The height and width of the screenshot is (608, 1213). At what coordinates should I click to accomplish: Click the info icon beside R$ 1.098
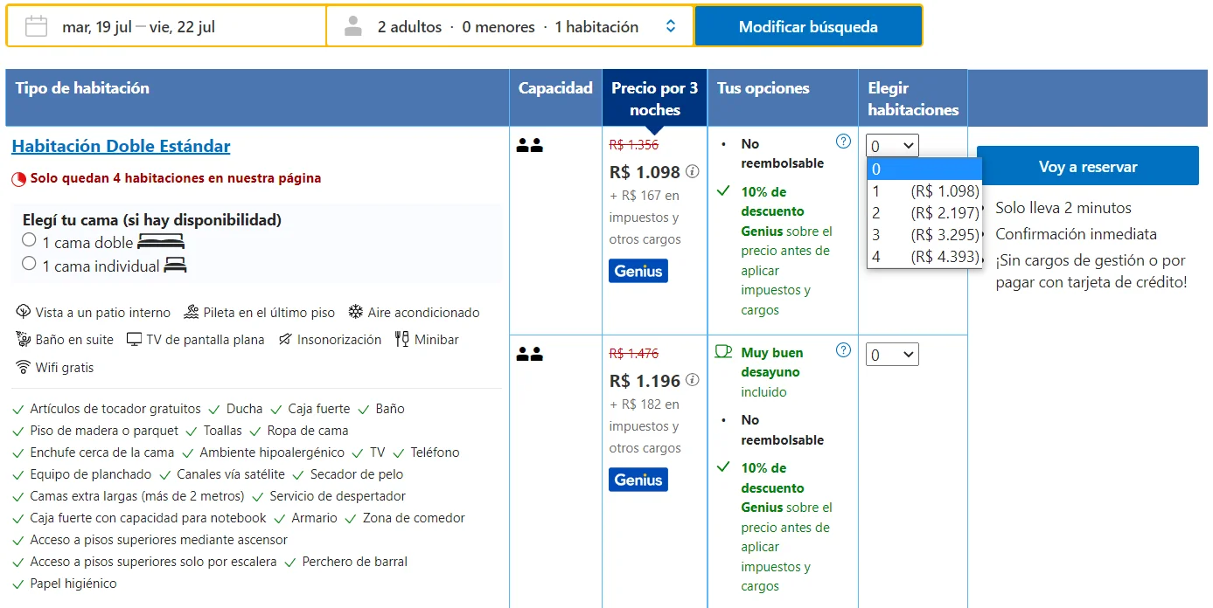tap(693, 171)
